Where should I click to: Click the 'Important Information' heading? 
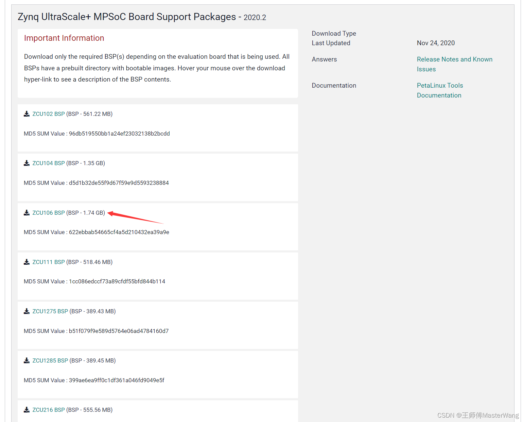coord(64,38)
